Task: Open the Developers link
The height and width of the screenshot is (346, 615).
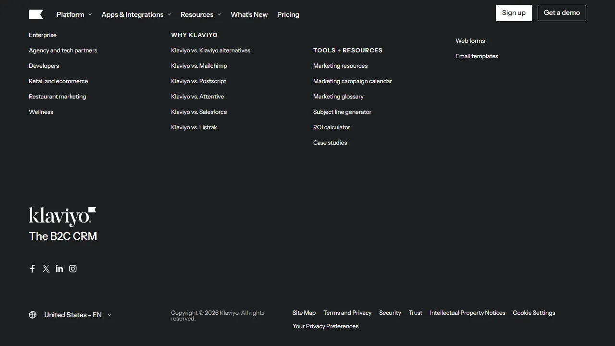Action: tap(44, 66)
